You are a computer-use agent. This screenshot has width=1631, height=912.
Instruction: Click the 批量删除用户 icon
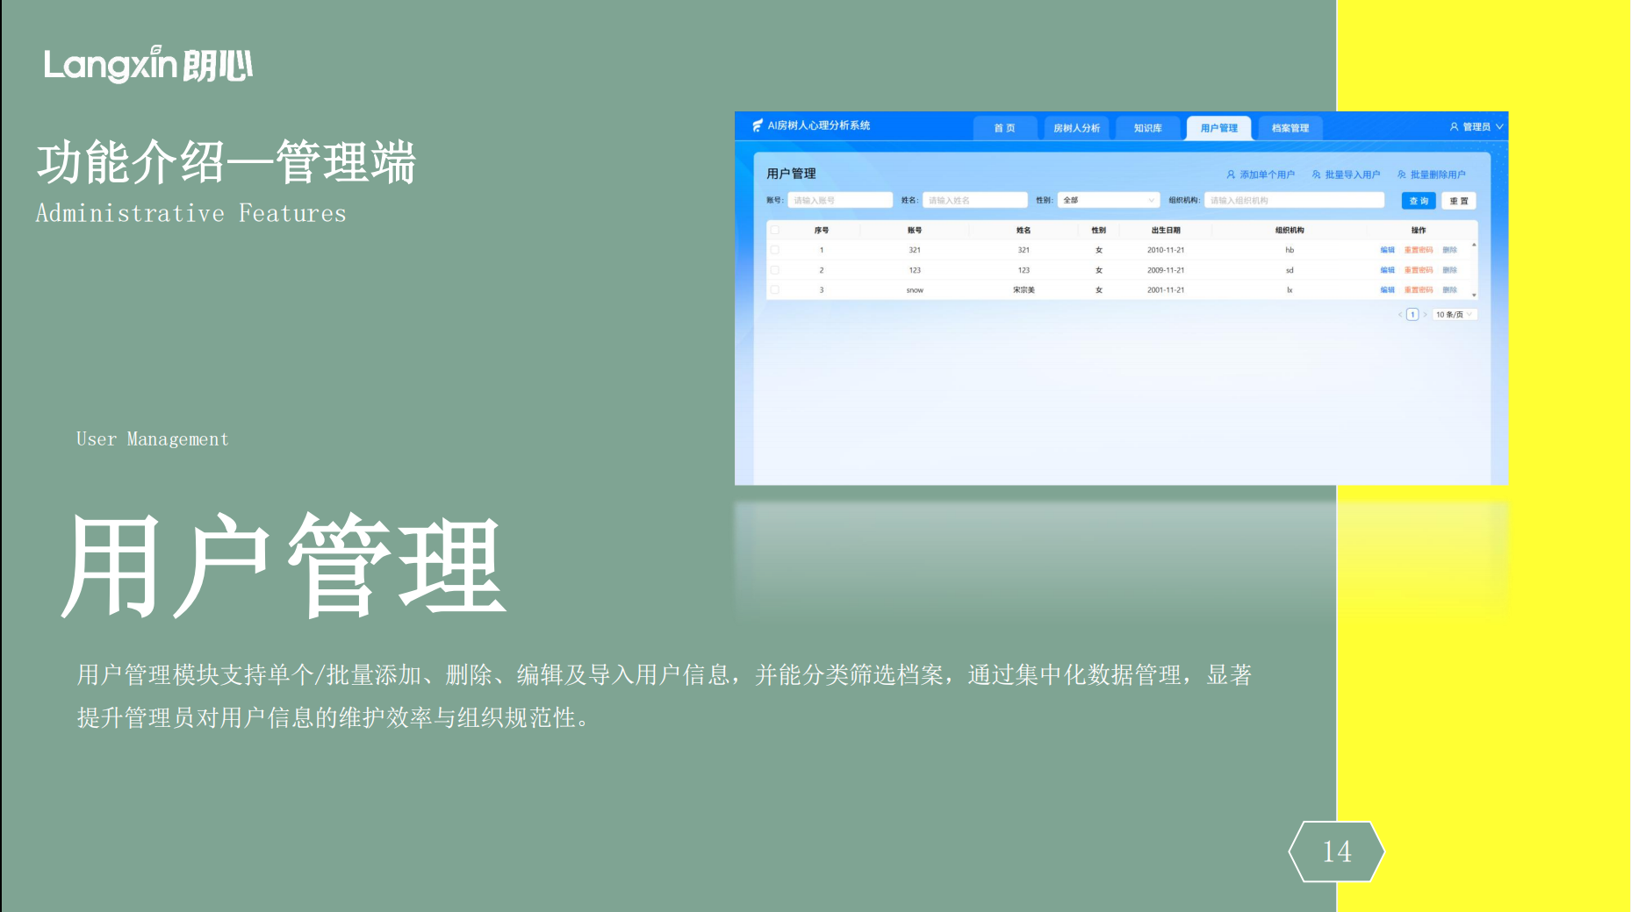click(1402, 175)
